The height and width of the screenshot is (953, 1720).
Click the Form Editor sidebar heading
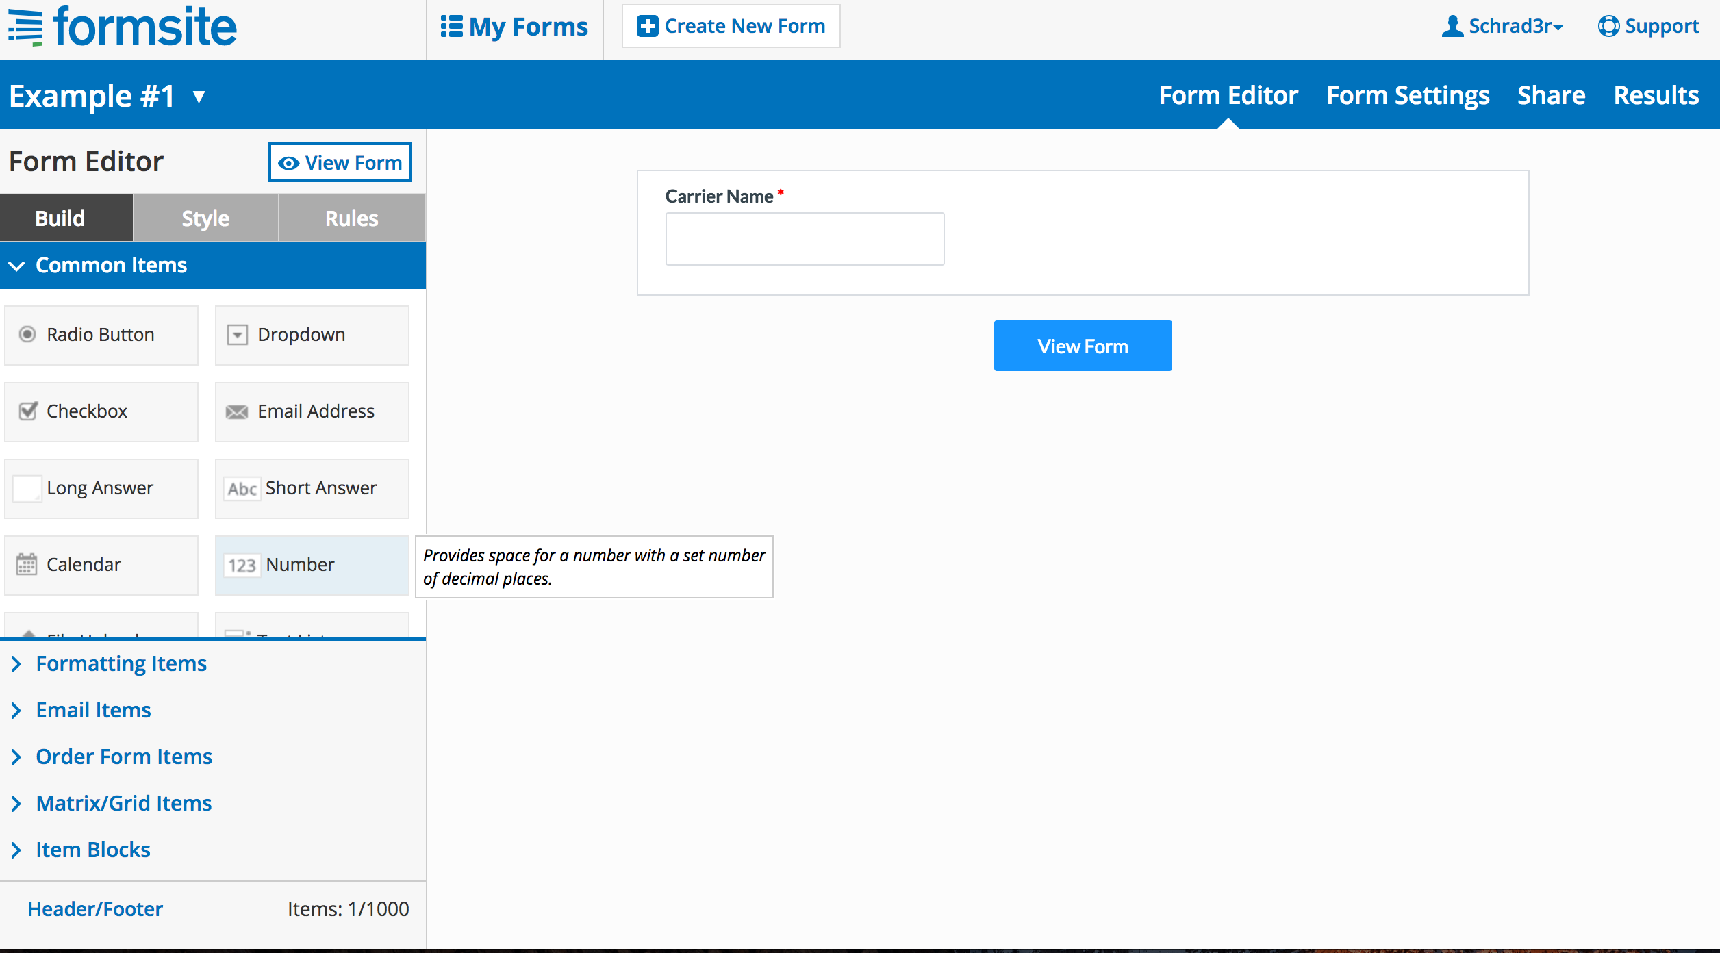click(x=86, y=162)
